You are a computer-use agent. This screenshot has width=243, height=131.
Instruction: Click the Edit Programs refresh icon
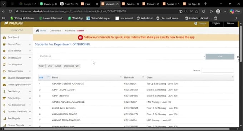point(4,64)
